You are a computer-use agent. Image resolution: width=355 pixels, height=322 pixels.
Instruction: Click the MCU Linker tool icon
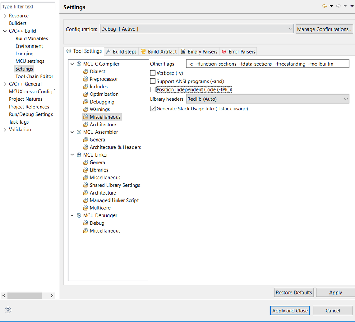tap(79, 155)
